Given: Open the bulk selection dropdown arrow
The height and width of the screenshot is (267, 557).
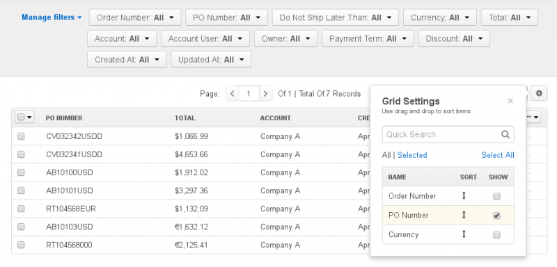Looking at the screenshot, I should point(29,117).
